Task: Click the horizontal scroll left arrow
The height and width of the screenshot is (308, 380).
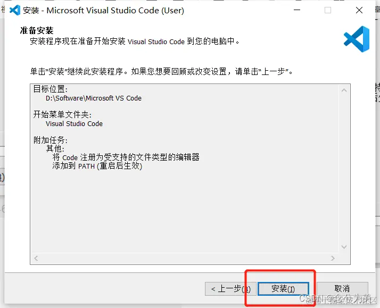Action: pyautogui.click(x=36, y=259)
